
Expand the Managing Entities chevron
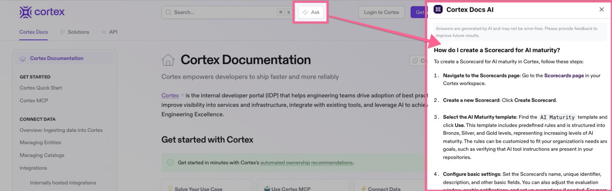tap(108, 143)
